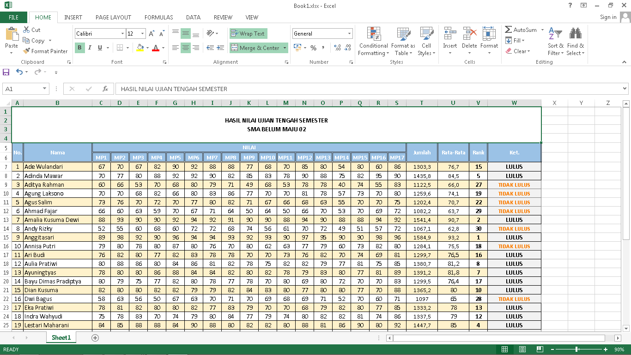Toggle bold formatting
The height and width of the screenshot is (355, 631).
[x=79, y=48]
